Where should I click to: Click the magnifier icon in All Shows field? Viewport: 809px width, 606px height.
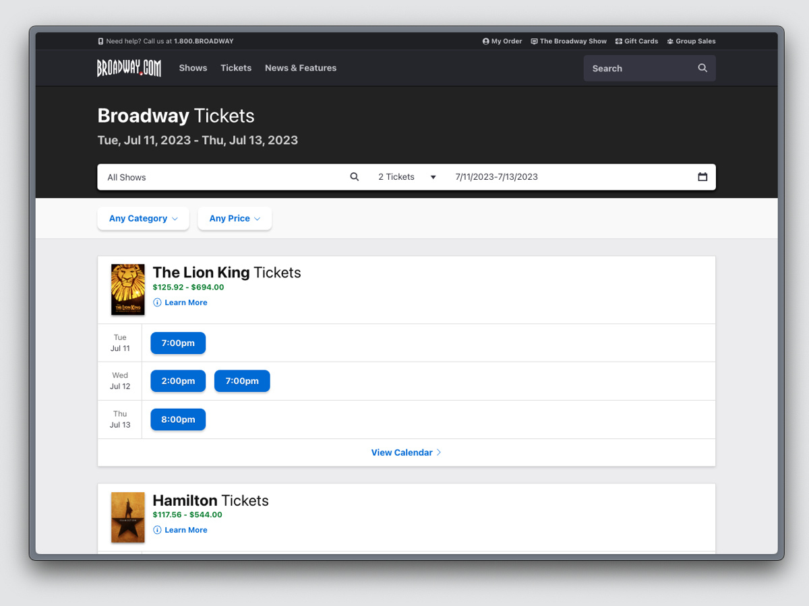355,177
